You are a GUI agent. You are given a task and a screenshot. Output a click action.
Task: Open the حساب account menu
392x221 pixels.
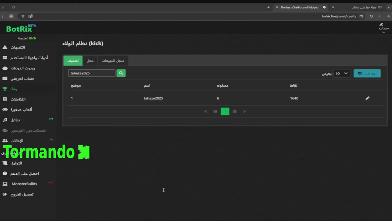pos(383,28)
